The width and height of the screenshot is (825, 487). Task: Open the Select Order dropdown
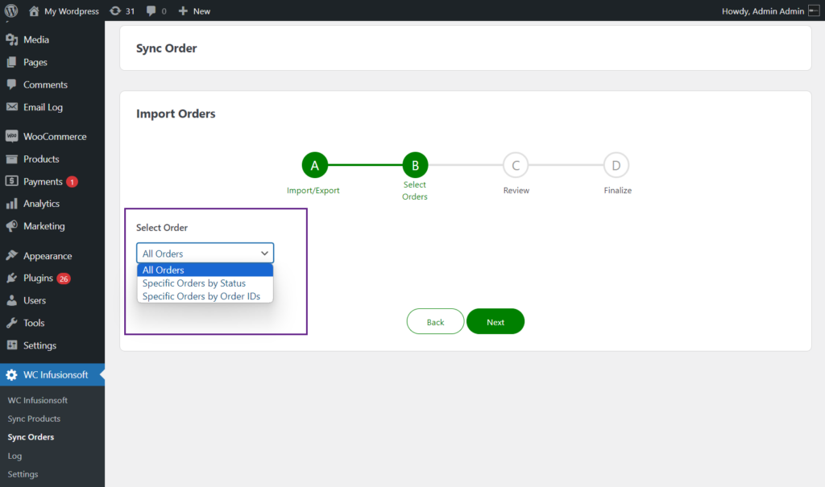coord(205,253)
